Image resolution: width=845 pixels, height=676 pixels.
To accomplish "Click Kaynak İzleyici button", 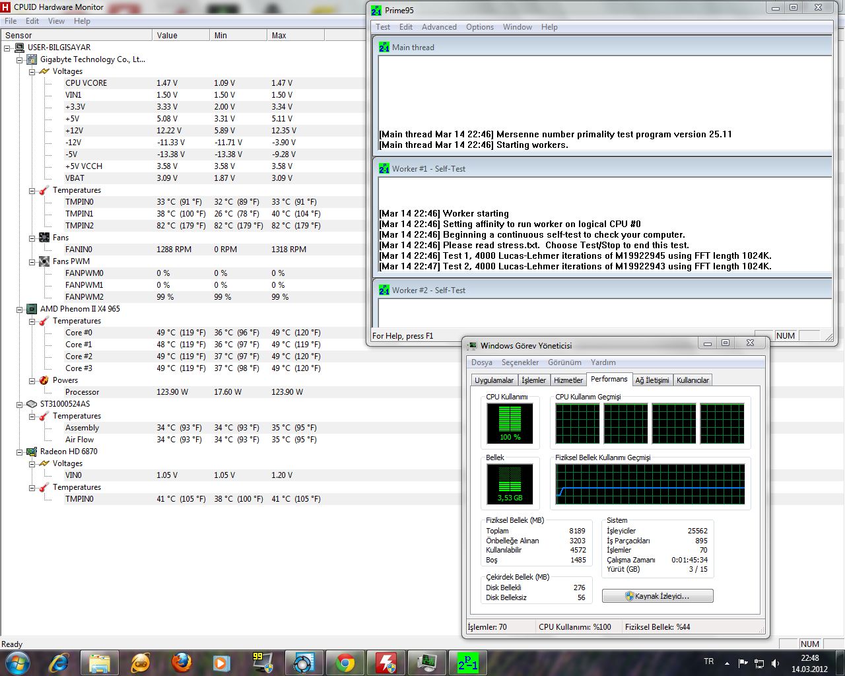I will 658,596.
